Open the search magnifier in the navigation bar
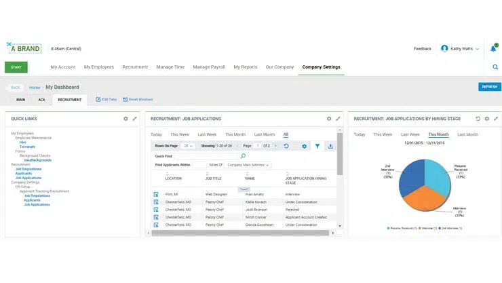This screenshot has width=502, height=283. tap(495, 67)
